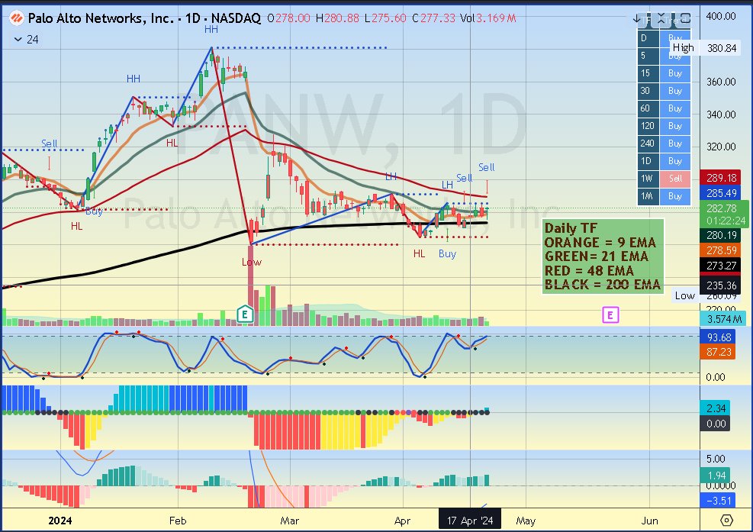
Task: Click the down-arrow move pane icon
Action: point(637,19)
